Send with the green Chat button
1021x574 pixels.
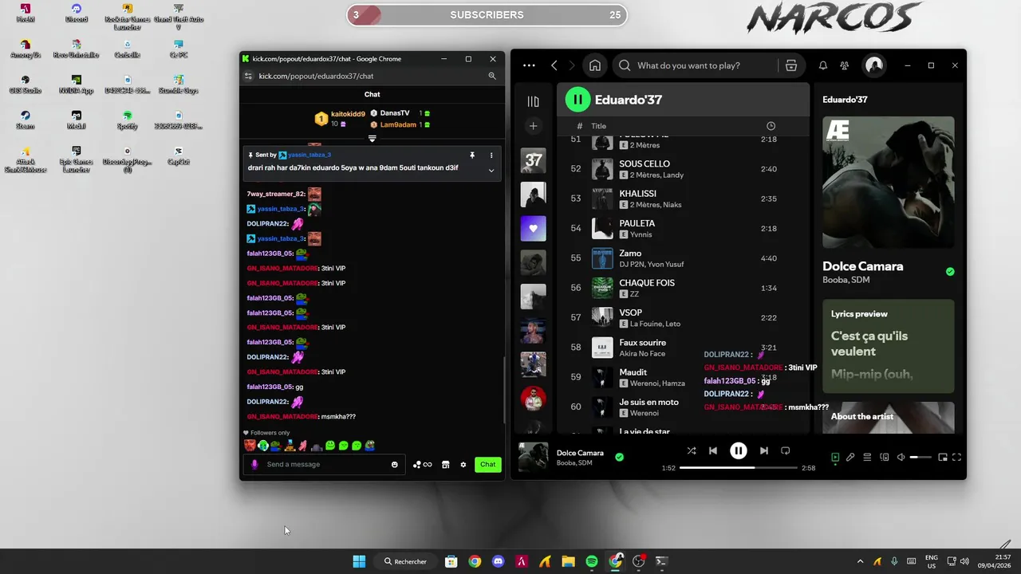[x=487, y=464]
